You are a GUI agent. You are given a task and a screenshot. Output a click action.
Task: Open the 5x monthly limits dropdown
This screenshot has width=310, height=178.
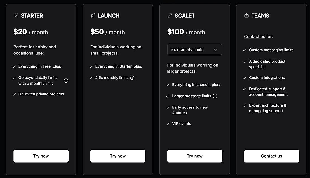(x=194, y=50)
